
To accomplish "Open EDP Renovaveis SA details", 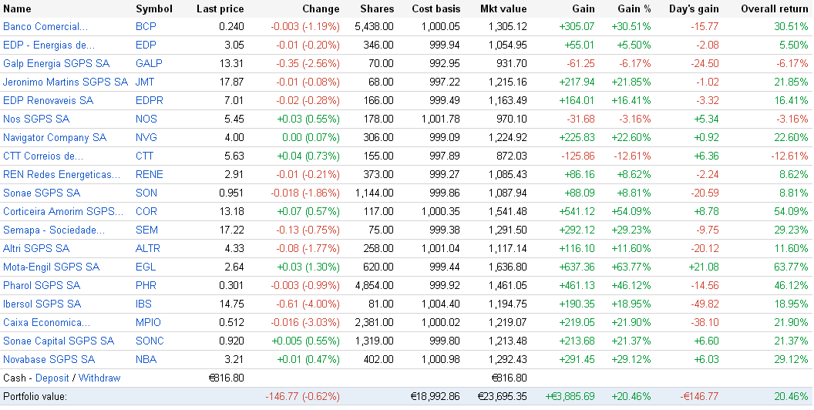I will 48,100.
